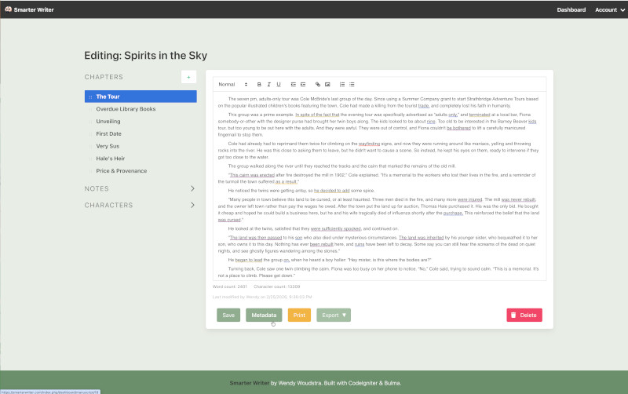
Task: Expand the Characters section
Action: tap(192, 206)
